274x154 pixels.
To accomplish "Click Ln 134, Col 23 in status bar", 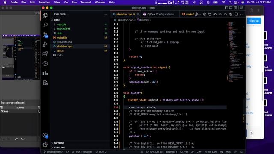I will tap(154, 152).
